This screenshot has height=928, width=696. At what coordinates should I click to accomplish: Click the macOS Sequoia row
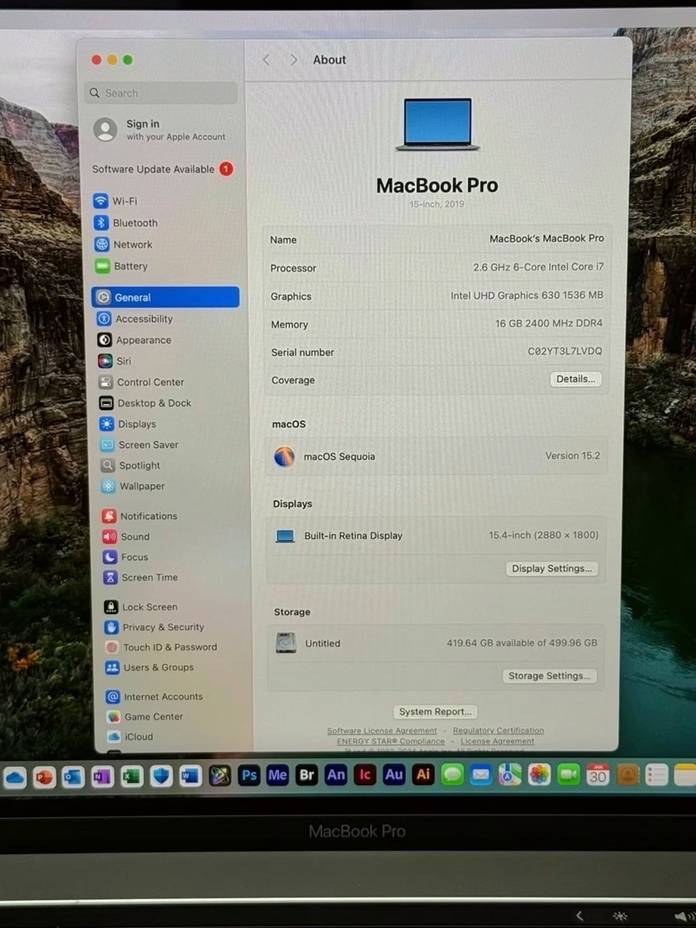(436, 456)
